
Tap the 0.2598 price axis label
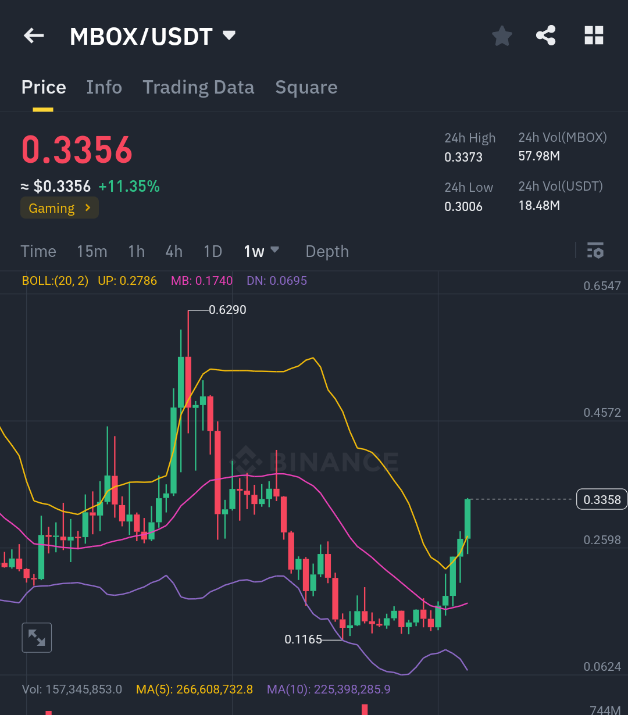pos(602,540)
